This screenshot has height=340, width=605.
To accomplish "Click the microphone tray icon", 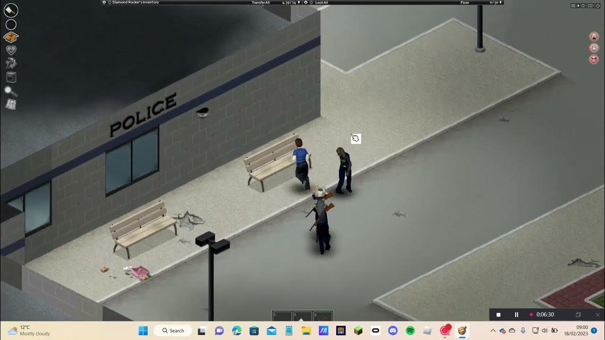I will pos(523,331).
